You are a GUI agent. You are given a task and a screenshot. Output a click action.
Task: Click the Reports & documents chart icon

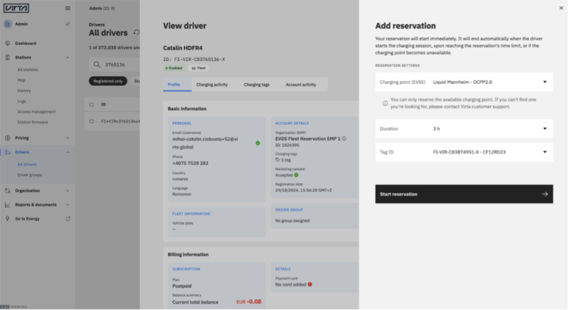tap(8, 205)
